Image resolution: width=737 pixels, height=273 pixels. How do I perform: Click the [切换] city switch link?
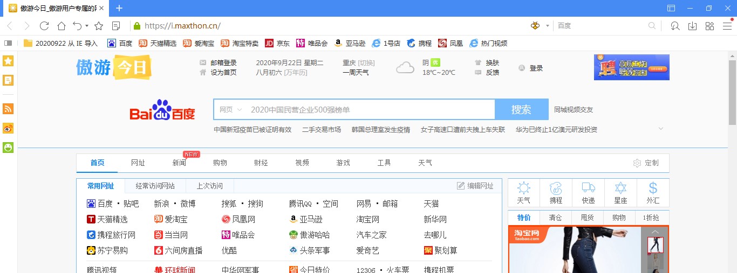pyautogui.click(x=366, y=63)
